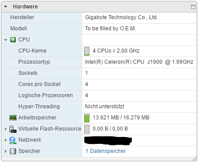The height and width of the screenshot is (164, 200).
Task: Collapse the CPU section arrow
Action: (6, 40)
